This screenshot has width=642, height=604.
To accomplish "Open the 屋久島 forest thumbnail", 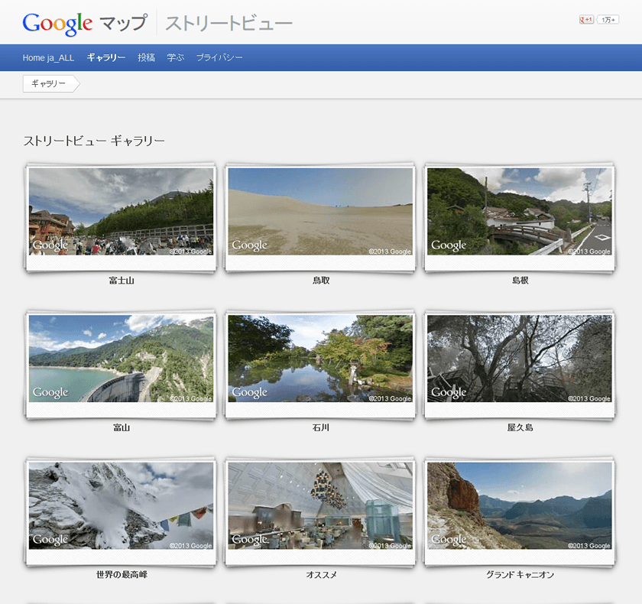I will (x=520, y=359).
